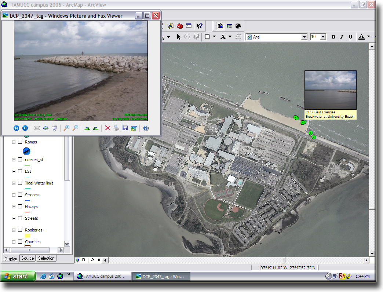Show the Streams layer
Screen dimensions: 383x292
point(20,194)
